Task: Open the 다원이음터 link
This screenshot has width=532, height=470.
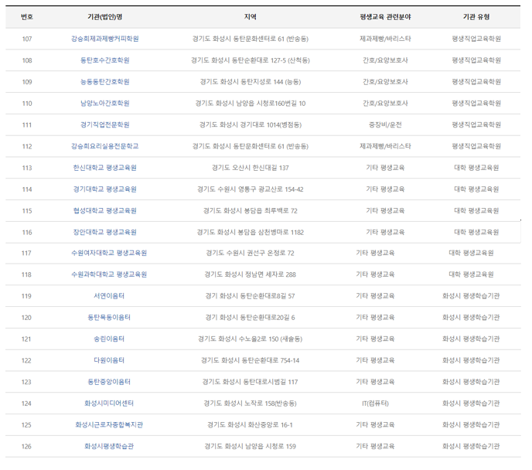Action: pyautogui.click(x=109, y=360)
